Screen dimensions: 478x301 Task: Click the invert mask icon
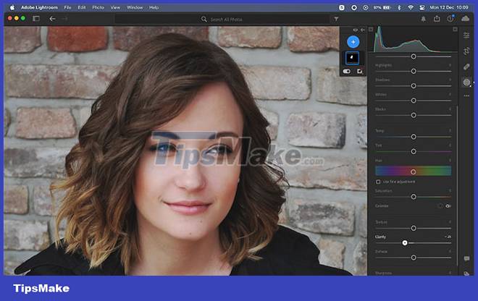click(x=360, y=72)
